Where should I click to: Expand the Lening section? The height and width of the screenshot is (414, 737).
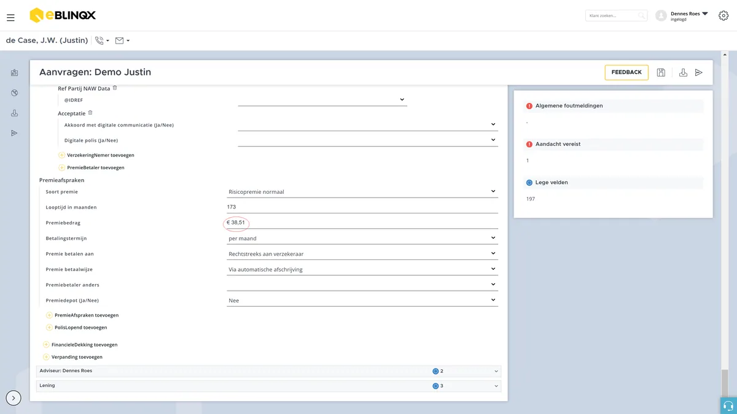268,386
